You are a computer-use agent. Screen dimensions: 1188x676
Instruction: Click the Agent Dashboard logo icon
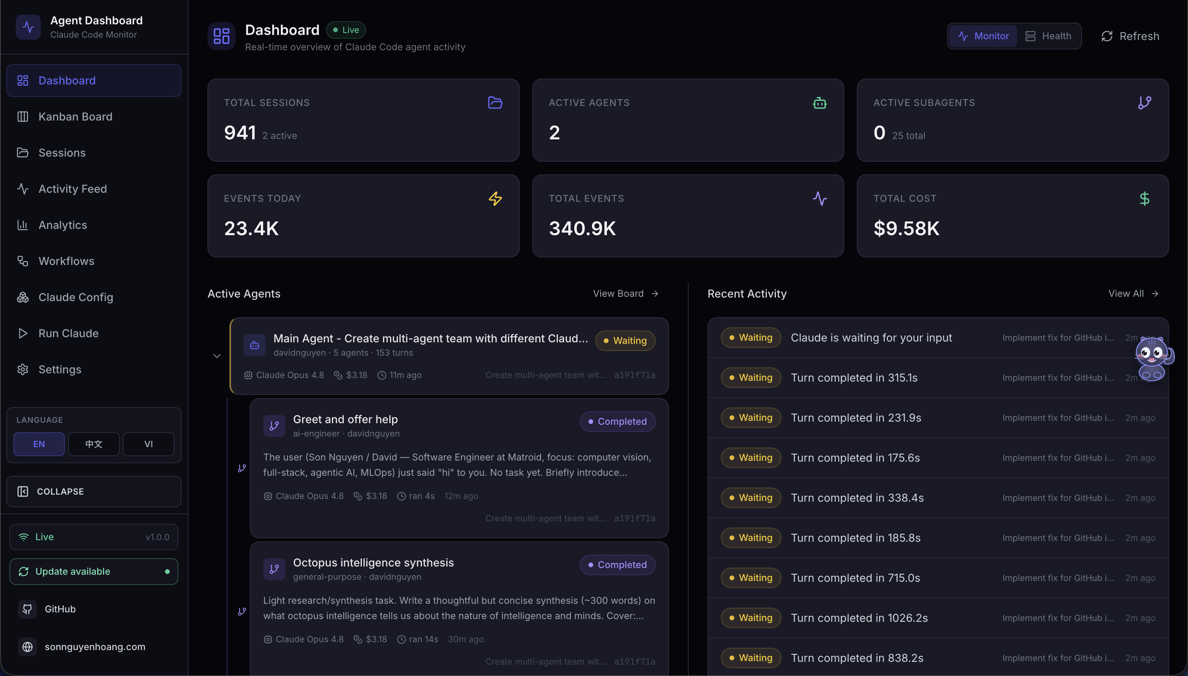point(28,27)
